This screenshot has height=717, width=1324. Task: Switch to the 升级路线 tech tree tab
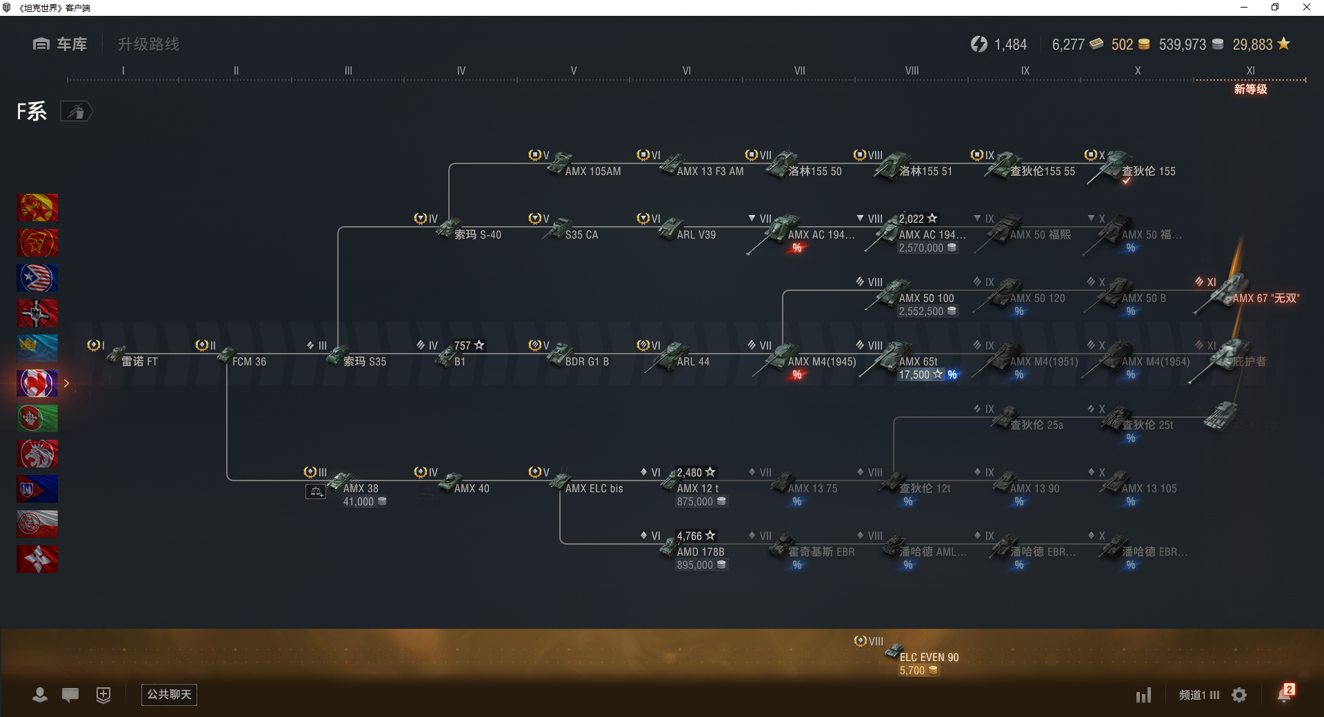[x=148, y=44]
